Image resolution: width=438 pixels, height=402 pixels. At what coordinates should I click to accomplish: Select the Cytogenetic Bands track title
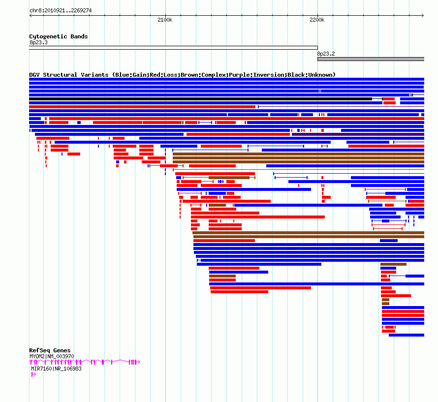59,36
